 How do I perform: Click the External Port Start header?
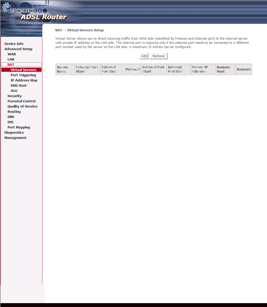pos(87,69)
